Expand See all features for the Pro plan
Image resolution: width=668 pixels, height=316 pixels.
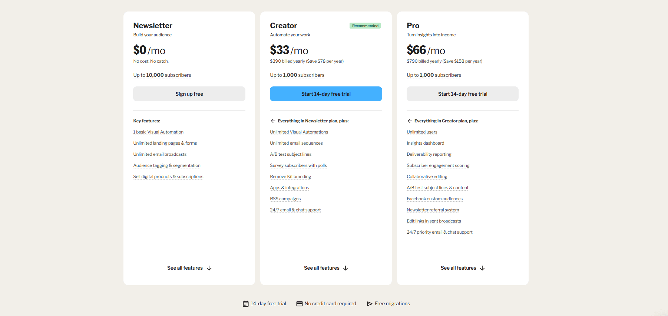tap(458, 268)
